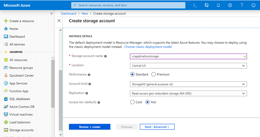The width and height of the screenshot is (260, 137).
Task: Go to Dashboard in the breadcrumb
Action: pyautogui.click(x=69, y=13)
